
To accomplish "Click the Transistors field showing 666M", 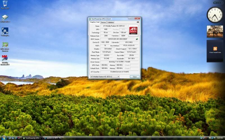I will coord(123,36).
